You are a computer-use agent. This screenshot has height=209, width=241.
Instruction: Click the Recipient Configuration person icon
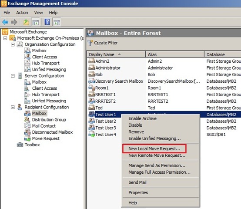(20, 107)
